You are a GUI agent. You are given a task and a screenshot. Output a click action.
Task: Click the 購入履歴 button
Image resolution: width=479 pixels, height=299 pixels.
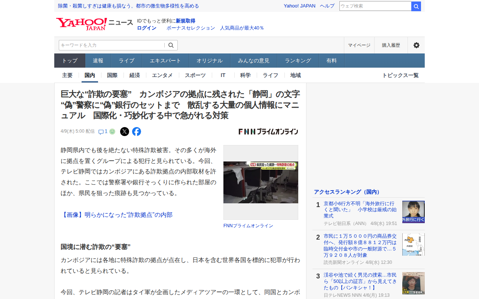pos(391,45)
